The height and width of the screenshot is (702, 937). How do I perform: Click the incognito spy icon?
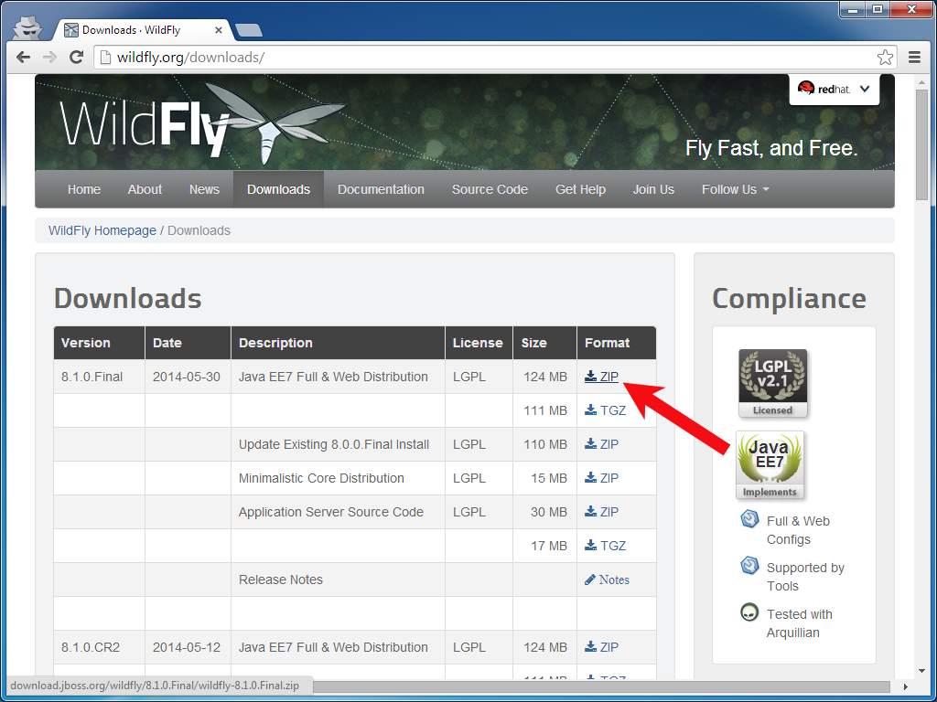pyautogui.click(x=27, y=27)
